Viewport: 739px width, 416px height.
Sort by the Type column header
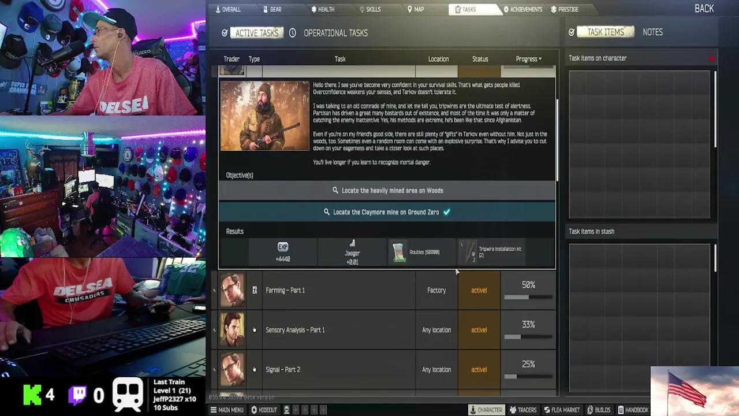tap(254, 59)
